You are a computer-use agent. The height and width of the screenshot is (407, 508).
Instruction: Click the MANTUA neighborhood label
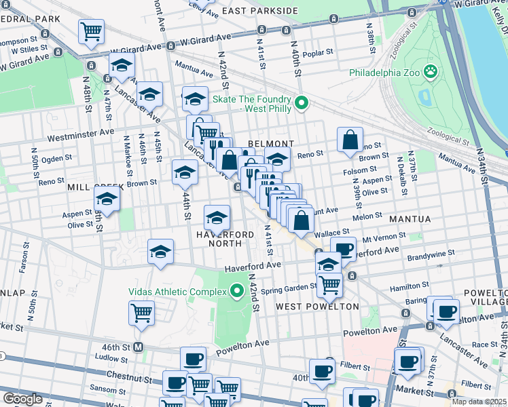[410, 219]
